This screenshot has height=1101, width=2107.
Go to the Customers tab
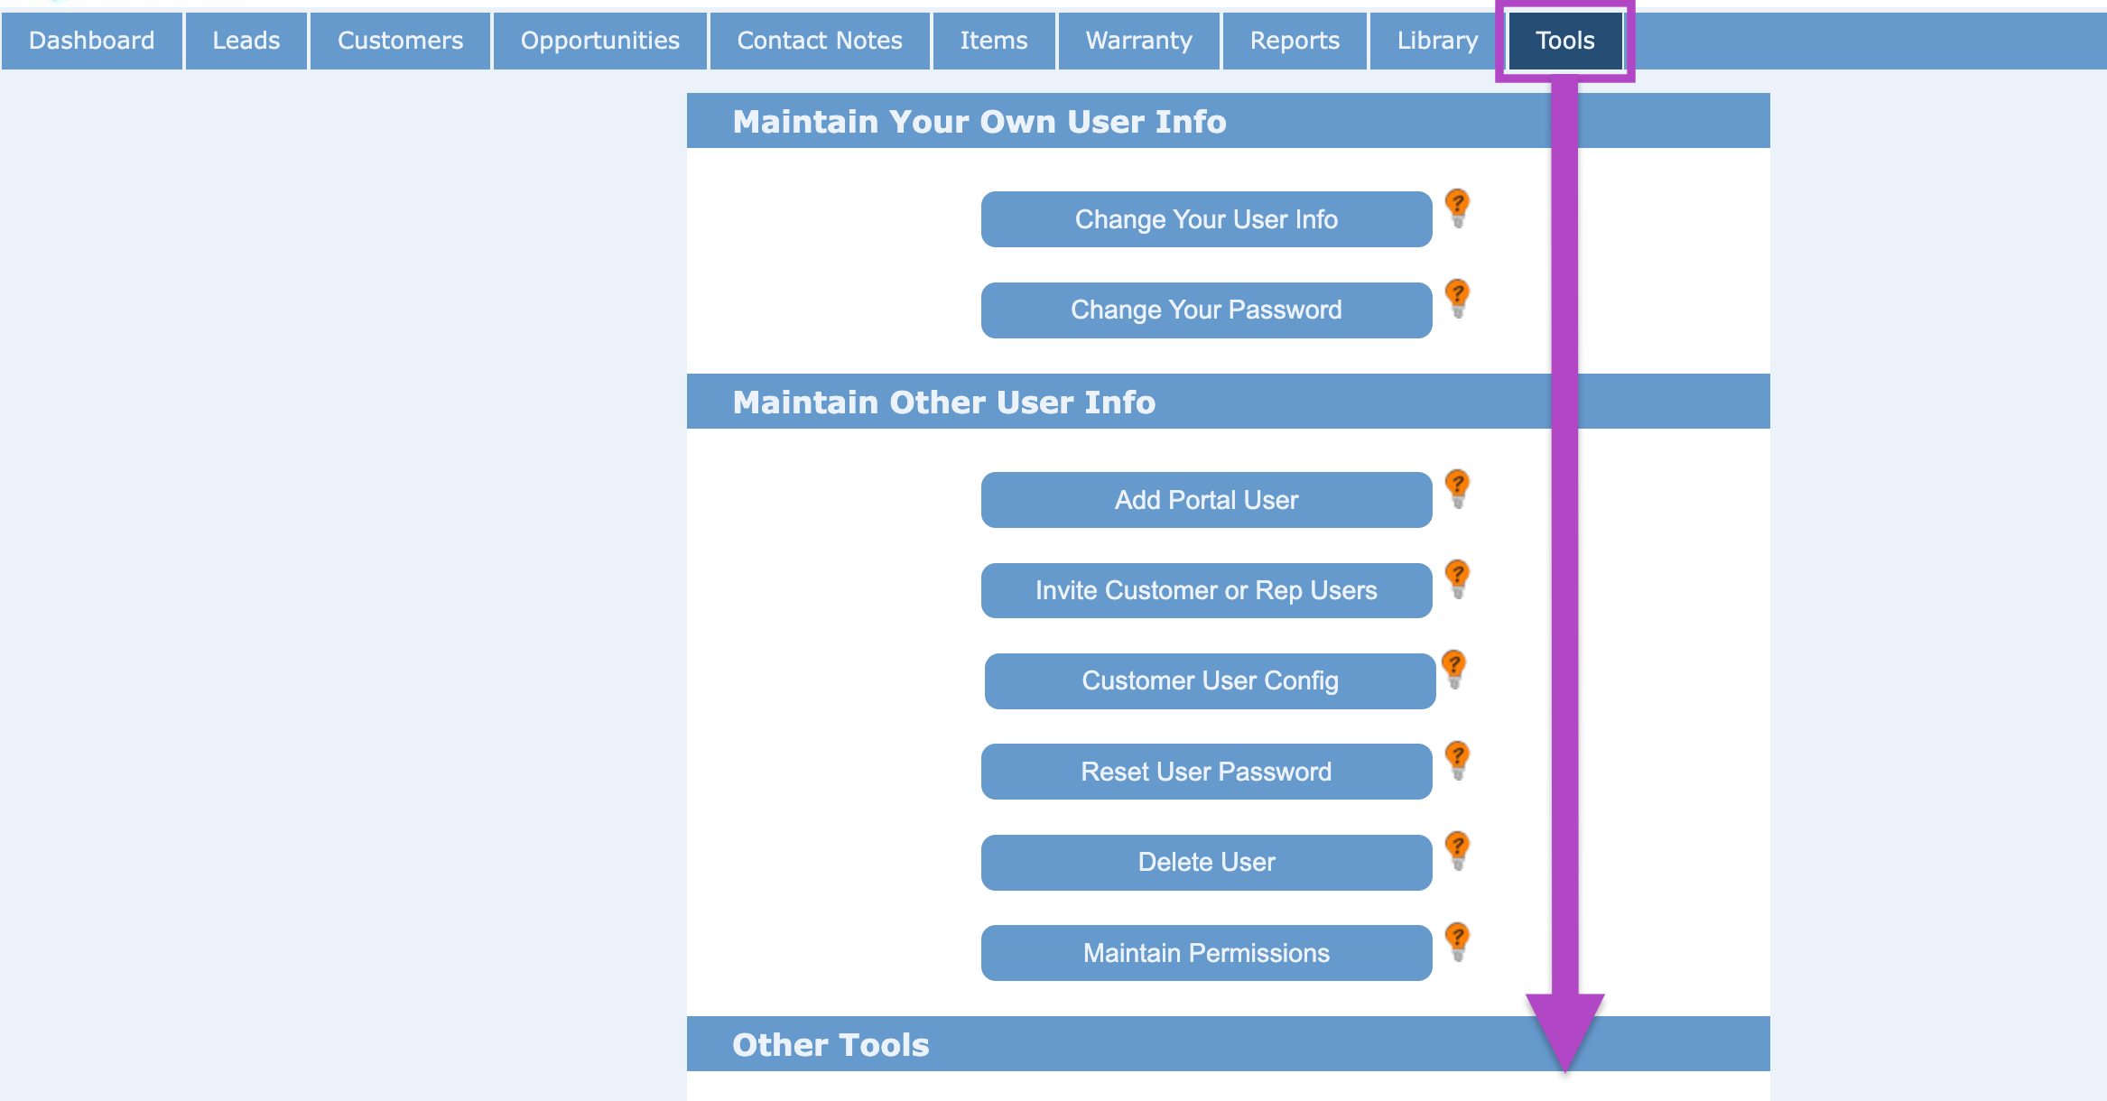[400, 41]
